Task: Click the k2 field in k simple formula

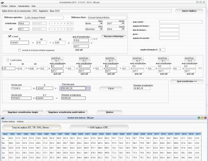Action: [x=60, y=42]
